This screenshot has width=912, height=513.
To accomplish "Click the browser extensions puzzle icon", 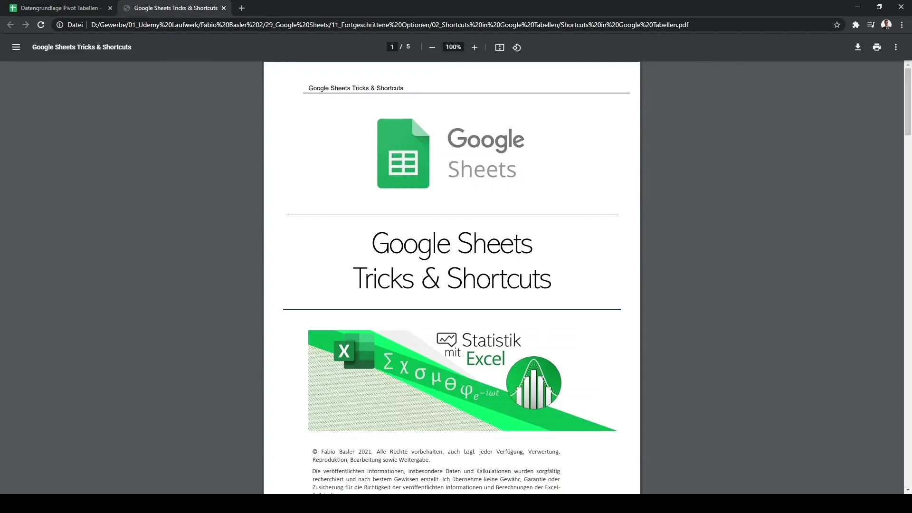I will [x=855, y=24].
